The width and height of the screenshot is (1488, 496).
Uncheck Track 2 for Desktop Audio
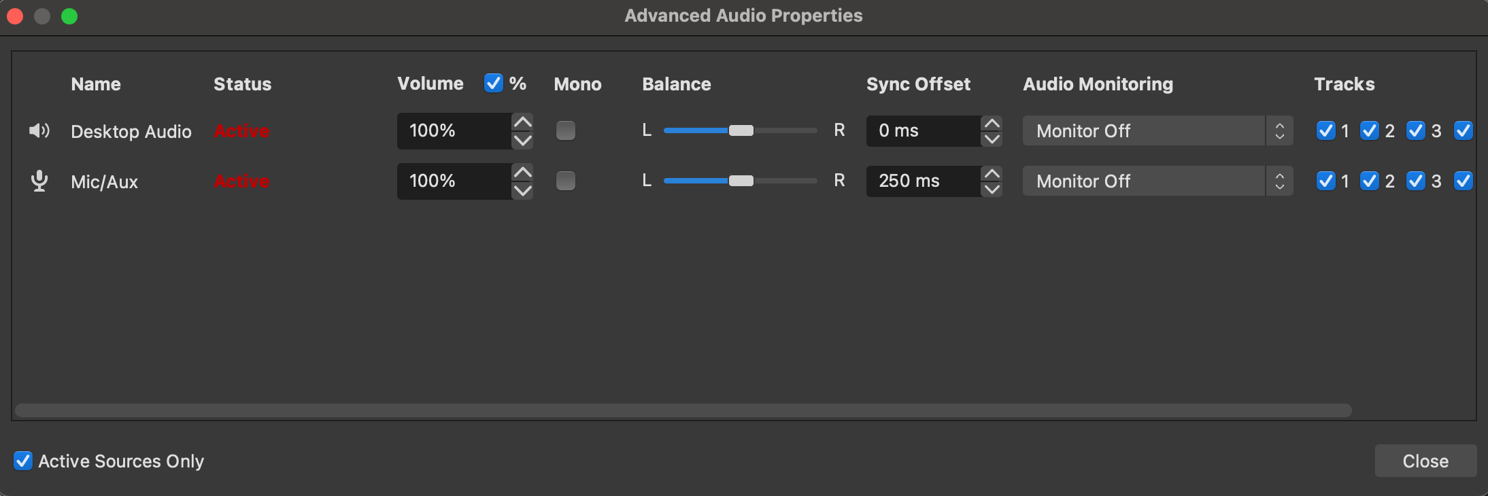point(1370,130)
